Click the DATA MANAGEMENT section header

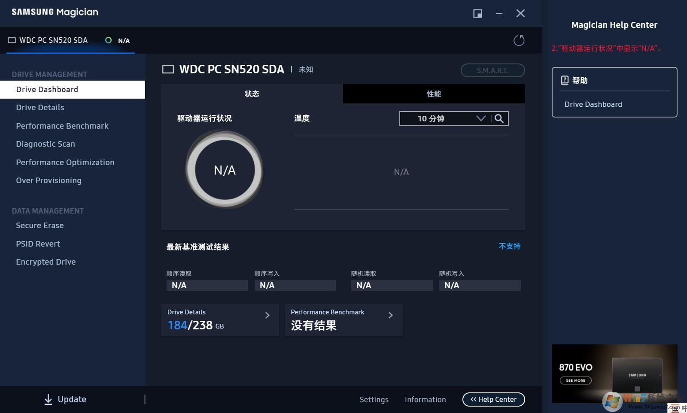coord(48,211)
